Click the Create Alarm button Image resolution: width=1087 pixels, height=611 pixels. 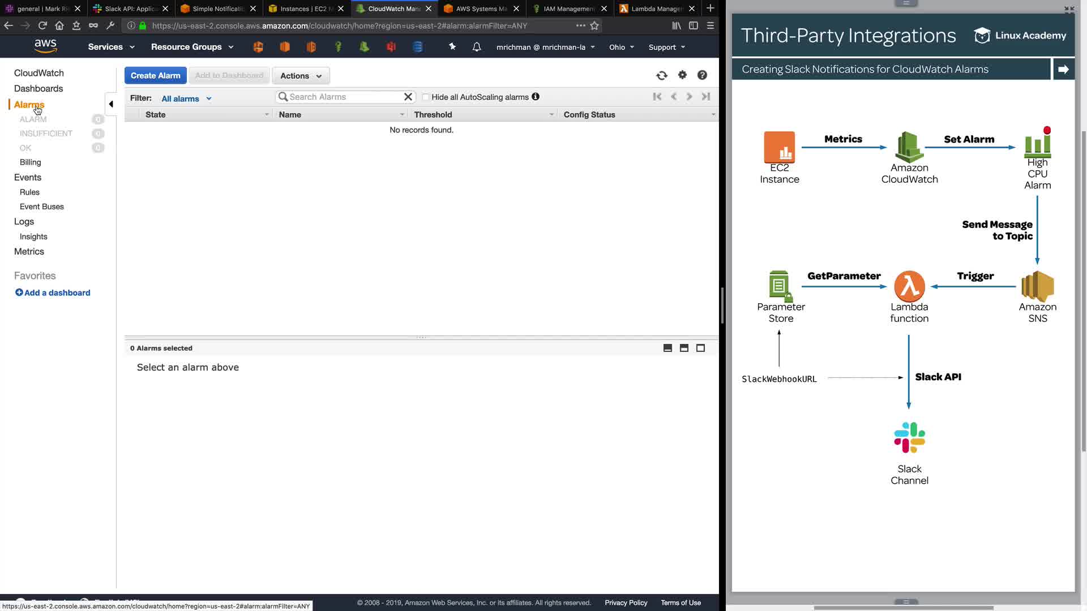click(x=155, y=76)
